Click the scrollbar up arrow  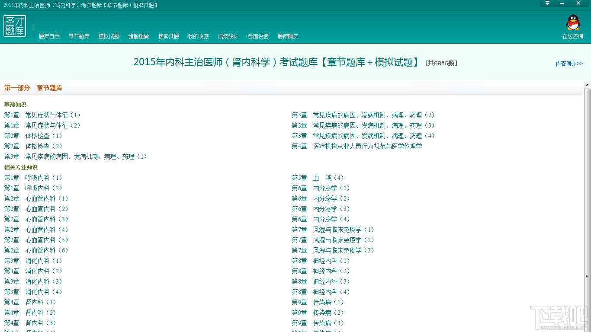[x=587, y=84]
